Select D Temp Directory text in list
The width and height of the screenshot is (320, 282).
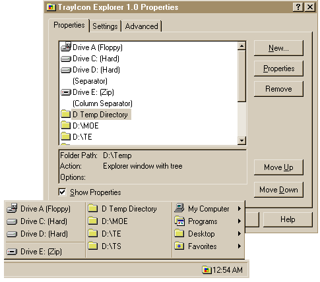[x=100, y=115]
